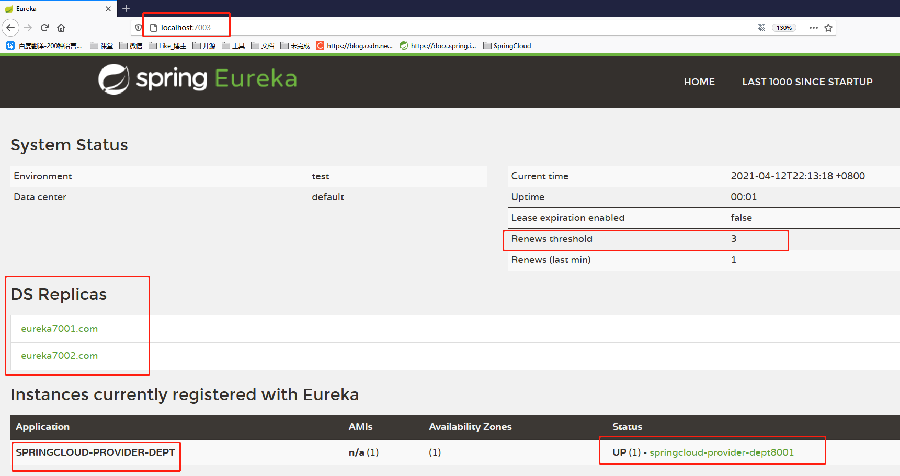Open the 开源 bookmarks folder
Viewport: 900px width, 476px height.
[204, 46]
